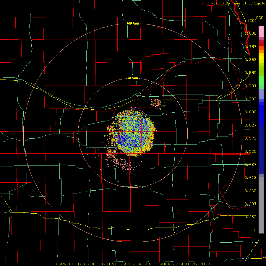Pick the red swatch on the color bar
Image resolution: width=266 pixels, height=266 pixels.
click(x=261, y=44)
